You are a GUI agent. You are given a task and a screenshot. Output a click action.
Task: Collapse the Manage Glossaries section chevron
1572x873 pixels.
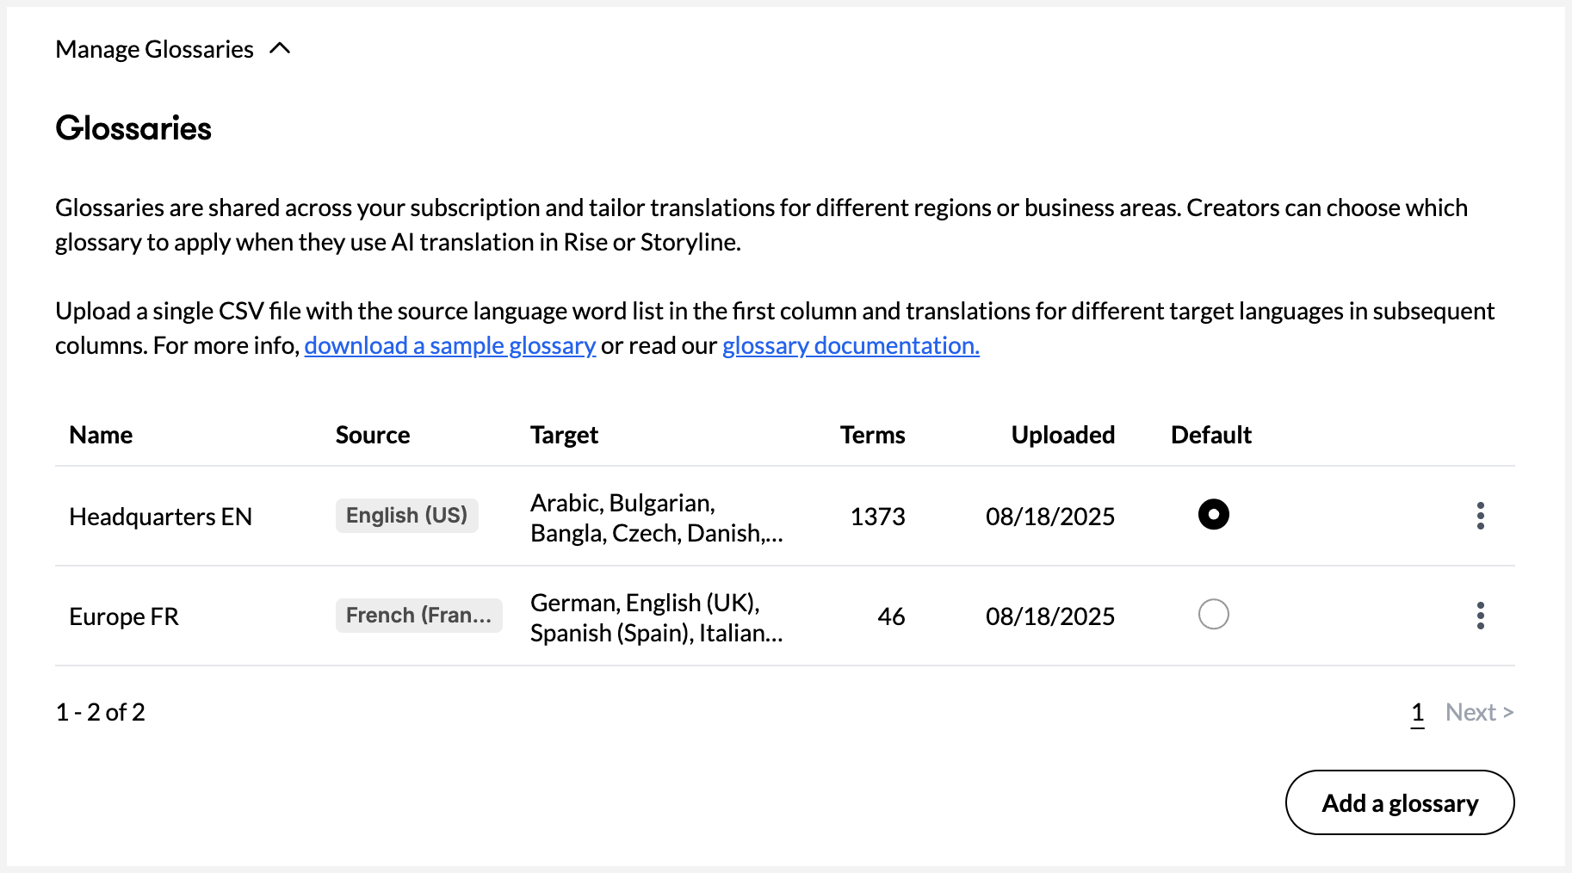tap(280, 49)
